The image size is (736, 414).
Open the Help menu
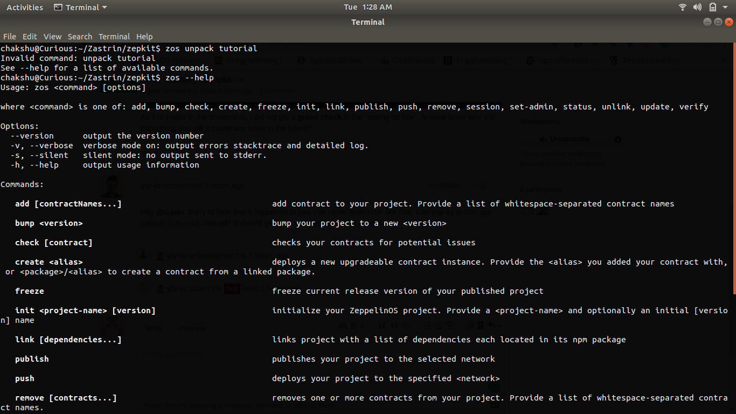click(144, 37)
